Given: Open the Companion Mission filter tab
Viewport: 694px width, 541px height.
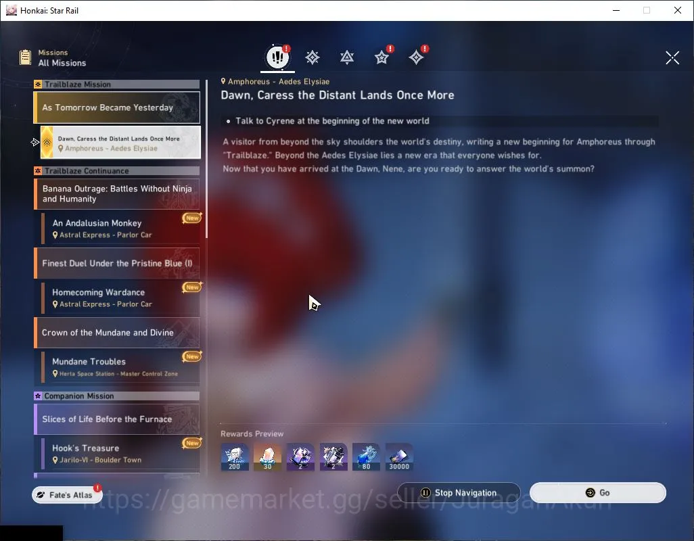Looking at the screenshot, I should coord(381,57).
